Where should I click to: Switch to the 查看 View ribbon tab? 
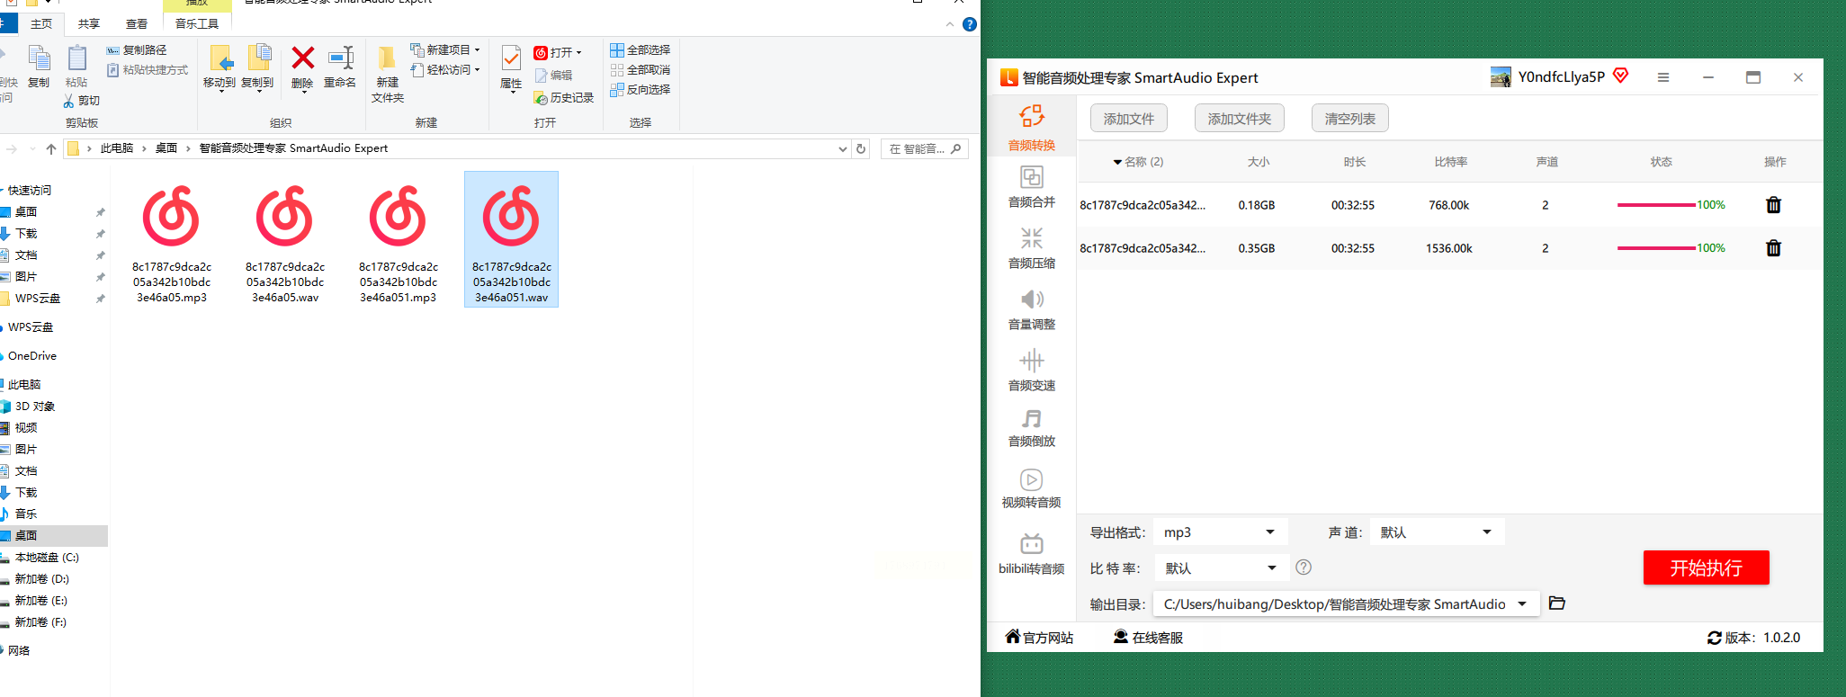pyautogui.click(x=137, y=24)
